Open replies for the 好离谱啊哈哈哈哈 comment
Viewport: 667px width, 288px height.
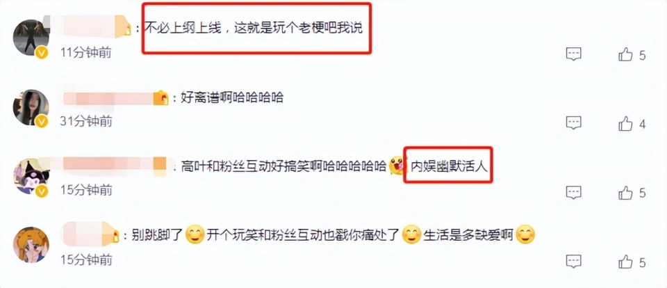pyautogui.click(x=573, y=123)
